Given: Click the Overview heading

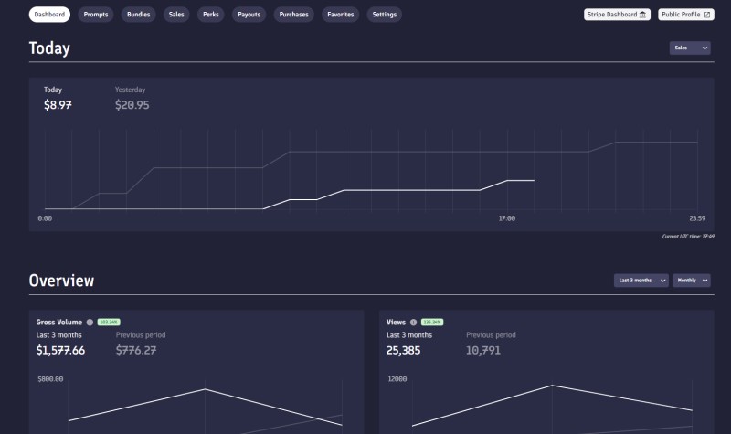Looking at the screenshot, I should (x=61, y=281).
